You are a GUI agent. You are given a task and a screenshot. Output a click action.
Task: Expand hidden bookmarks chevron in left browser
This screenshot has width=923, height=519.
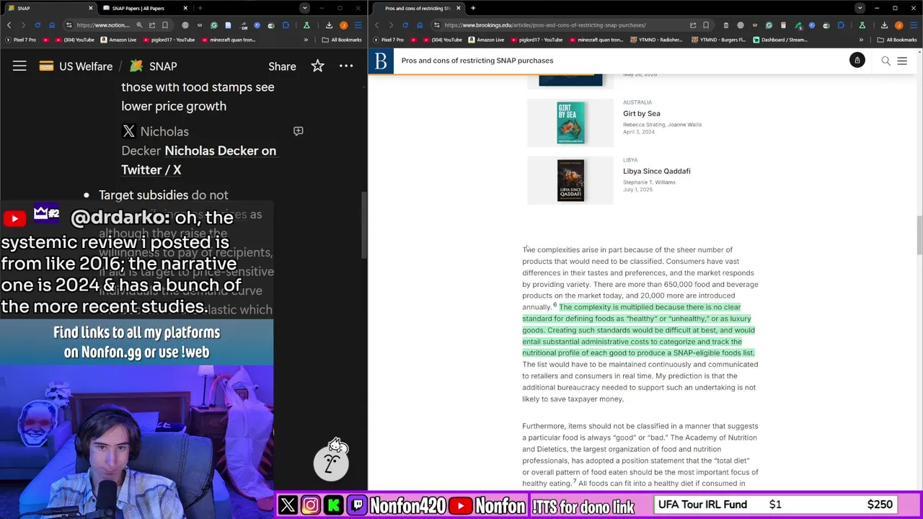[x=306, y=40]
